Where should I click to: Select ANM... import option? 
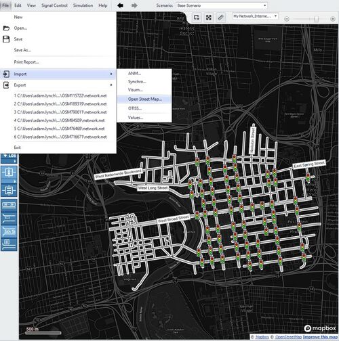click(x=144, y=73)
